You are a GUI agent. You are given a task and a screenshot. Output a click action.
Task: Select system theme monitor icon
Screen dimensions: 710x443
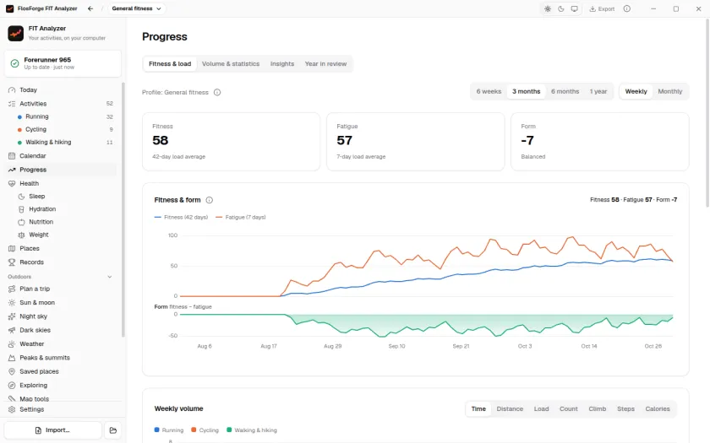[x=574, y=8]
